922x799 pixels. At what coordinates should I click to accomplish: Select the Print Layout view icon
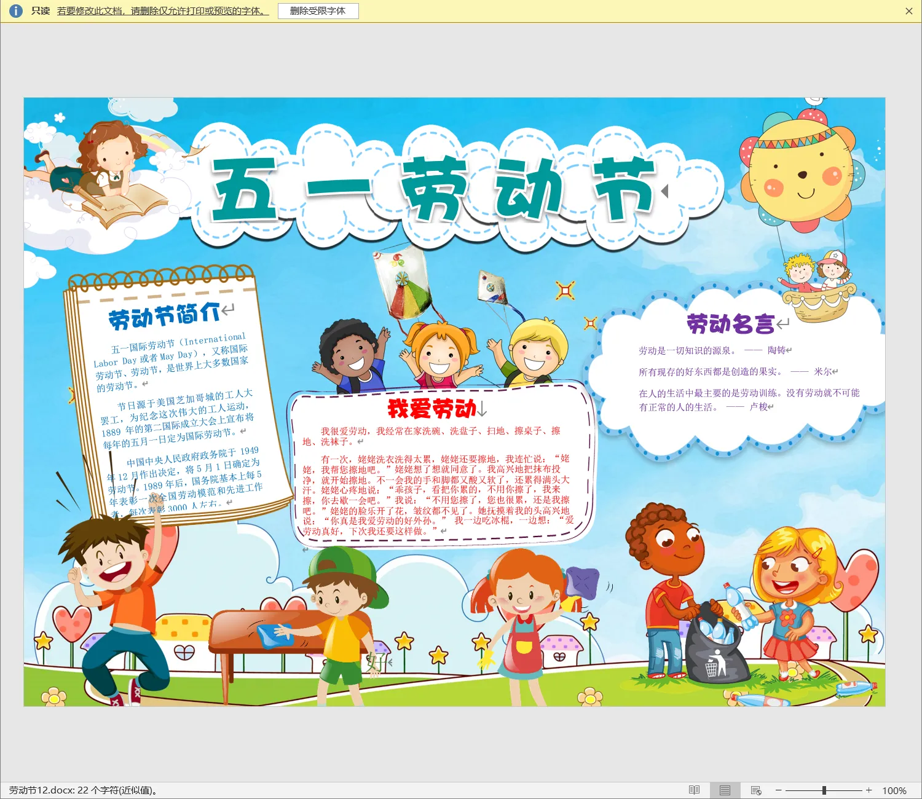[x=725, y=790]
